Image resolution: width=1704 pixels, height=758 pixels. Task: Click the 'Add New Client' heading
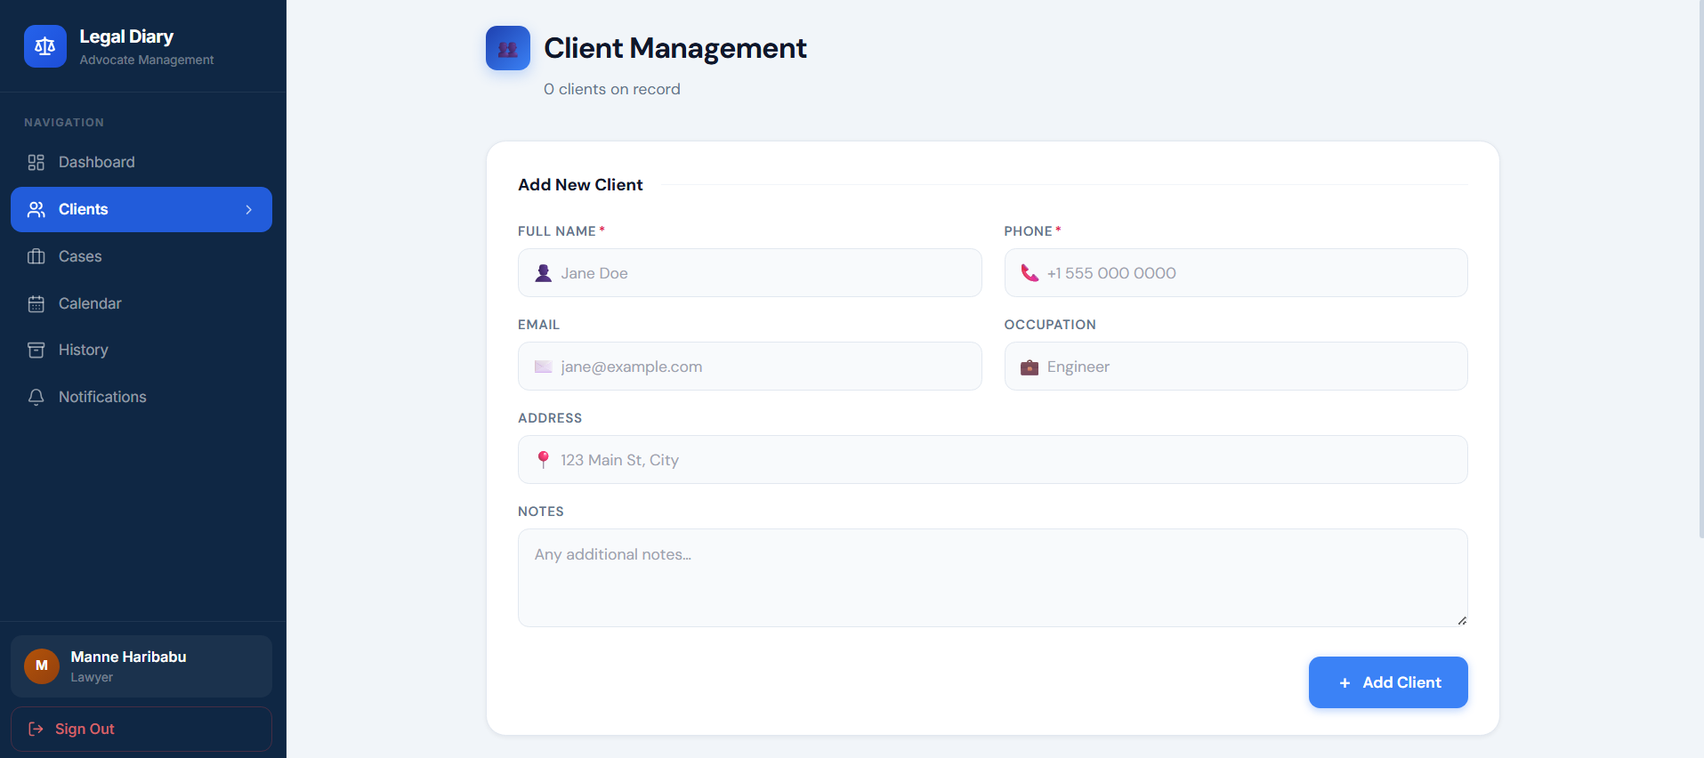point(580,185)
